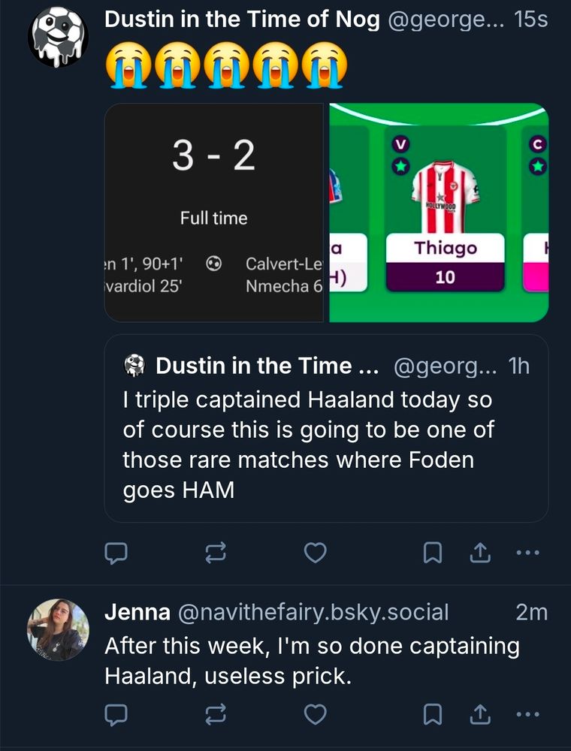Screen dimensions: 571x751
Task: Open more options on Jenna's post
Action: pyautogui.click(x=528, y=714)
